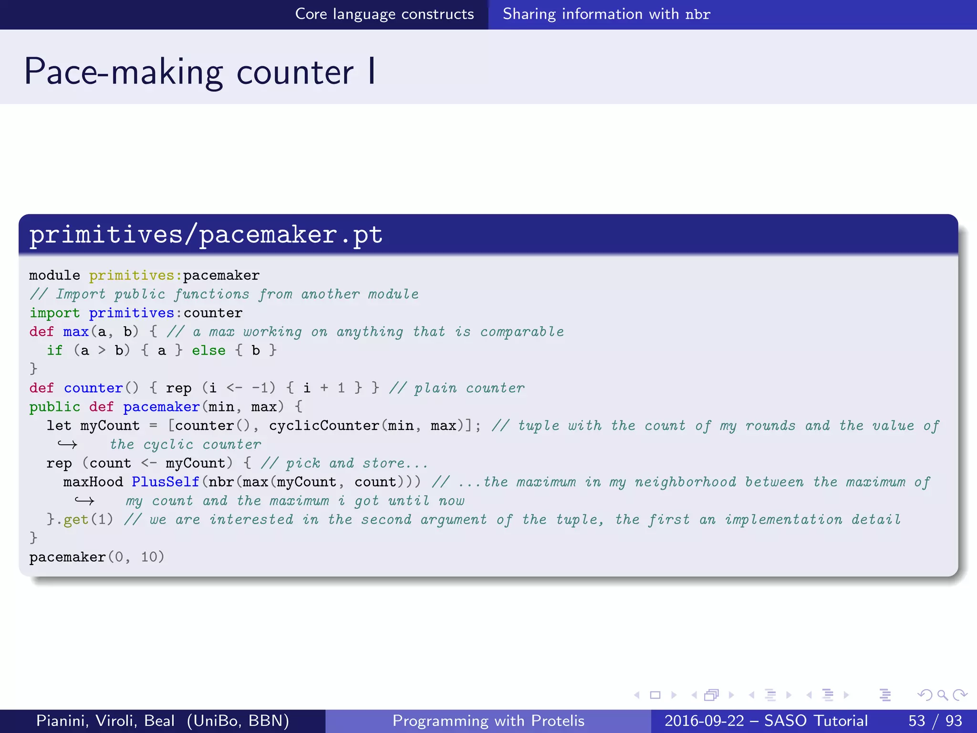Click public def pacemaker(min, max) line
977x733 pixels.
pos(166,407)
